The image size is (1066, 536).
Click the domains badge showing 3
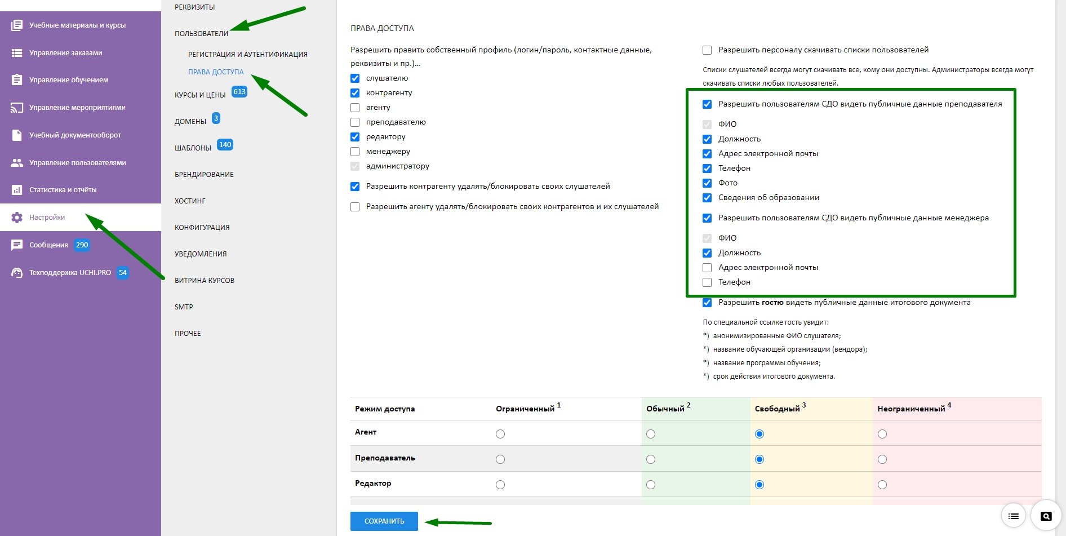coord(216,118)
